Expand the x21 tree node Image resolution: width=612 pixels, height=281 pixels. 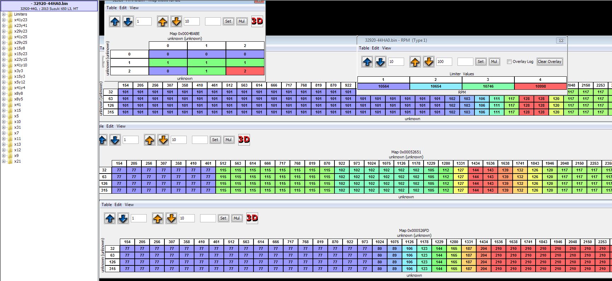click(4, 162)
